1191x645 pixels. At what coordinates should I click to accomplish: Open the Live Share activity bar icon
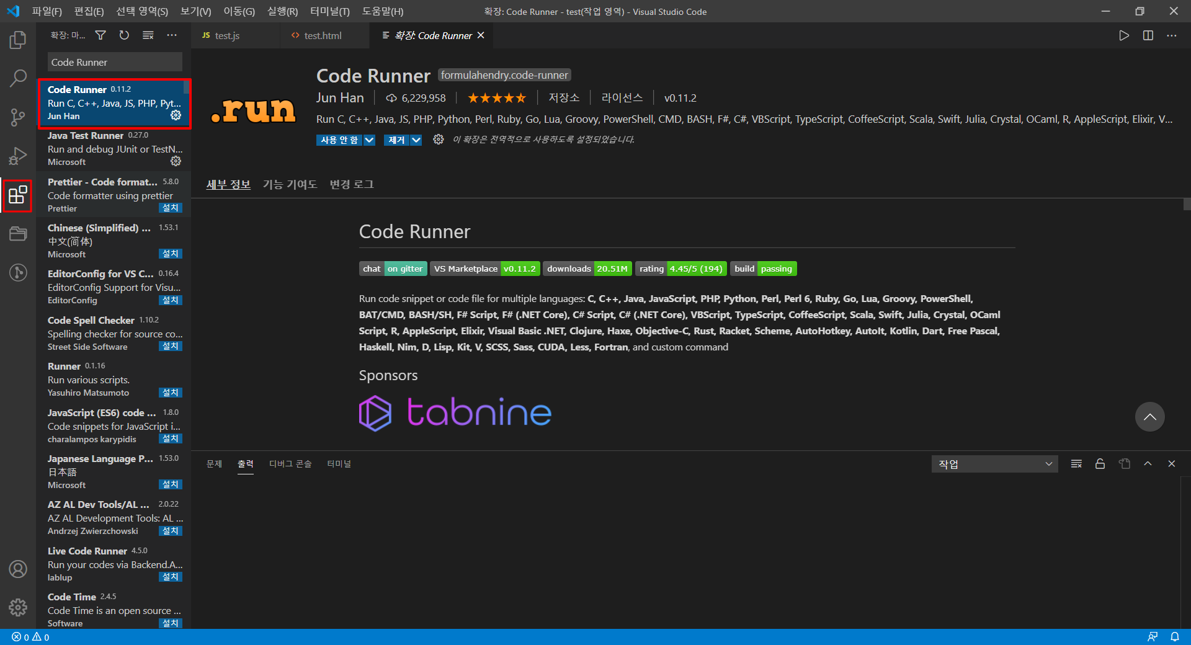click(18, 272)
